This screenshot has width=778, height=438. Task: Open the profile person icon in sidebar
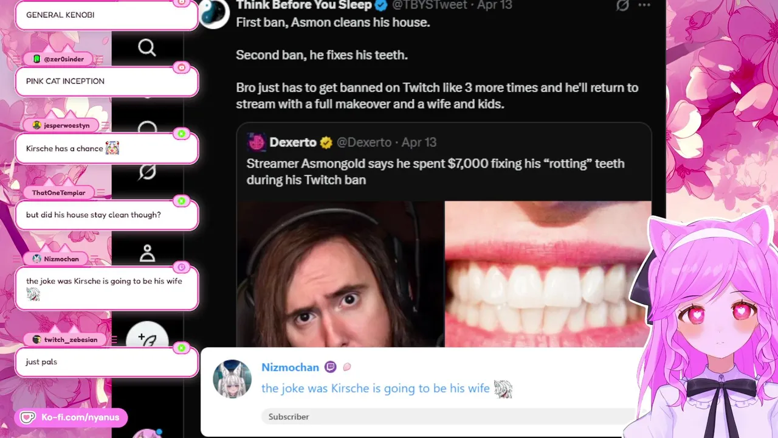(x=147, y=253)
